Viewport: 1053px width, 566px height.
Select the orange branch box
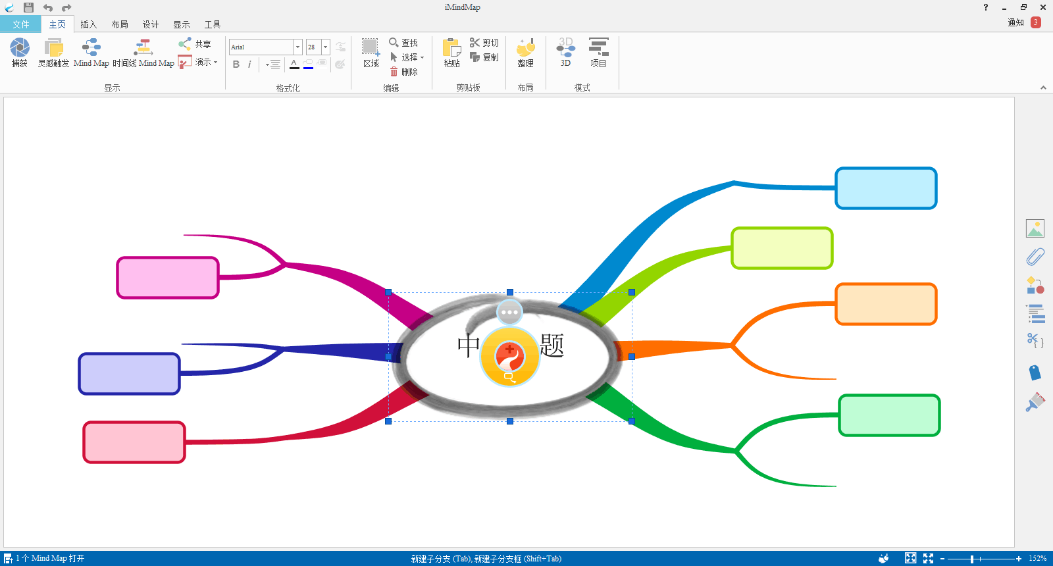point(886,304)
